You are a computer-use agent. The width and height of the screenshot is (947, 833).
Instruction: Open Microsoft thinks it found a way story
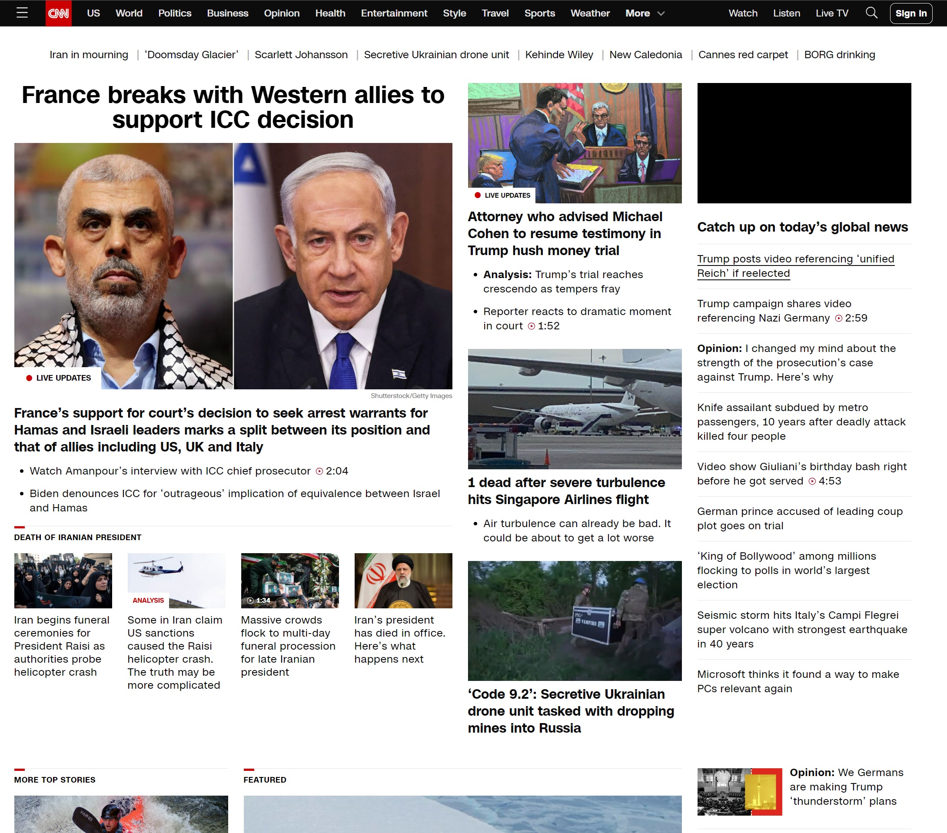pos(798,681)
